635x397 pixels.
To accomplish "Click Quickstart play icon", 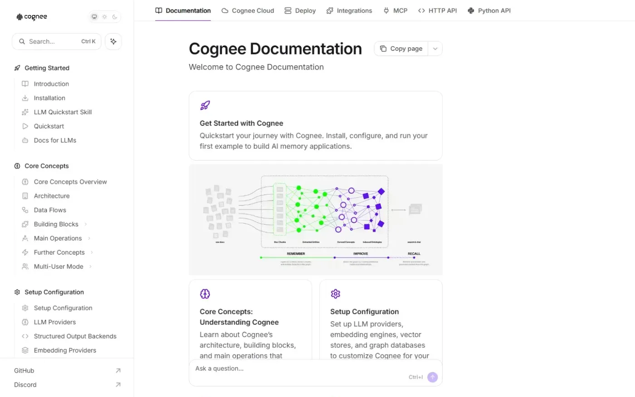I will pos(25,126).
